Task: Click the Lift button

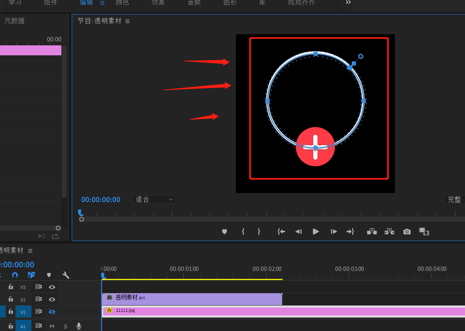Action: tap(372, 232)
